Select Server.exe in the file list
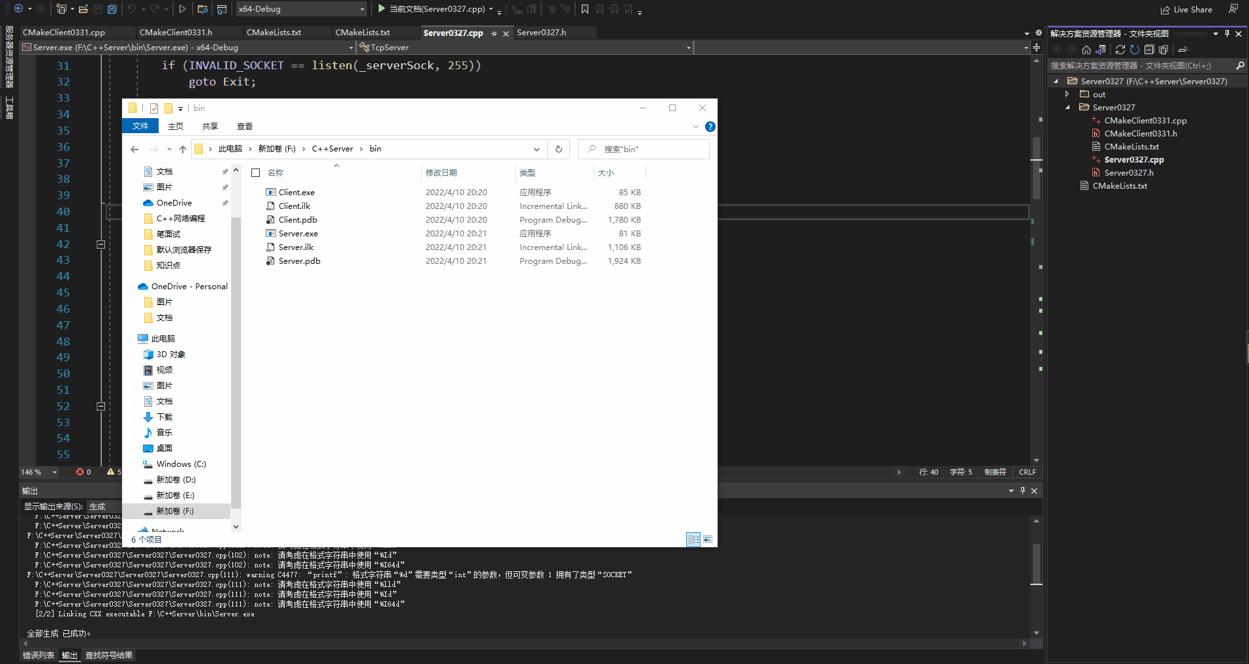1249x664 pixels. (298, 234)
